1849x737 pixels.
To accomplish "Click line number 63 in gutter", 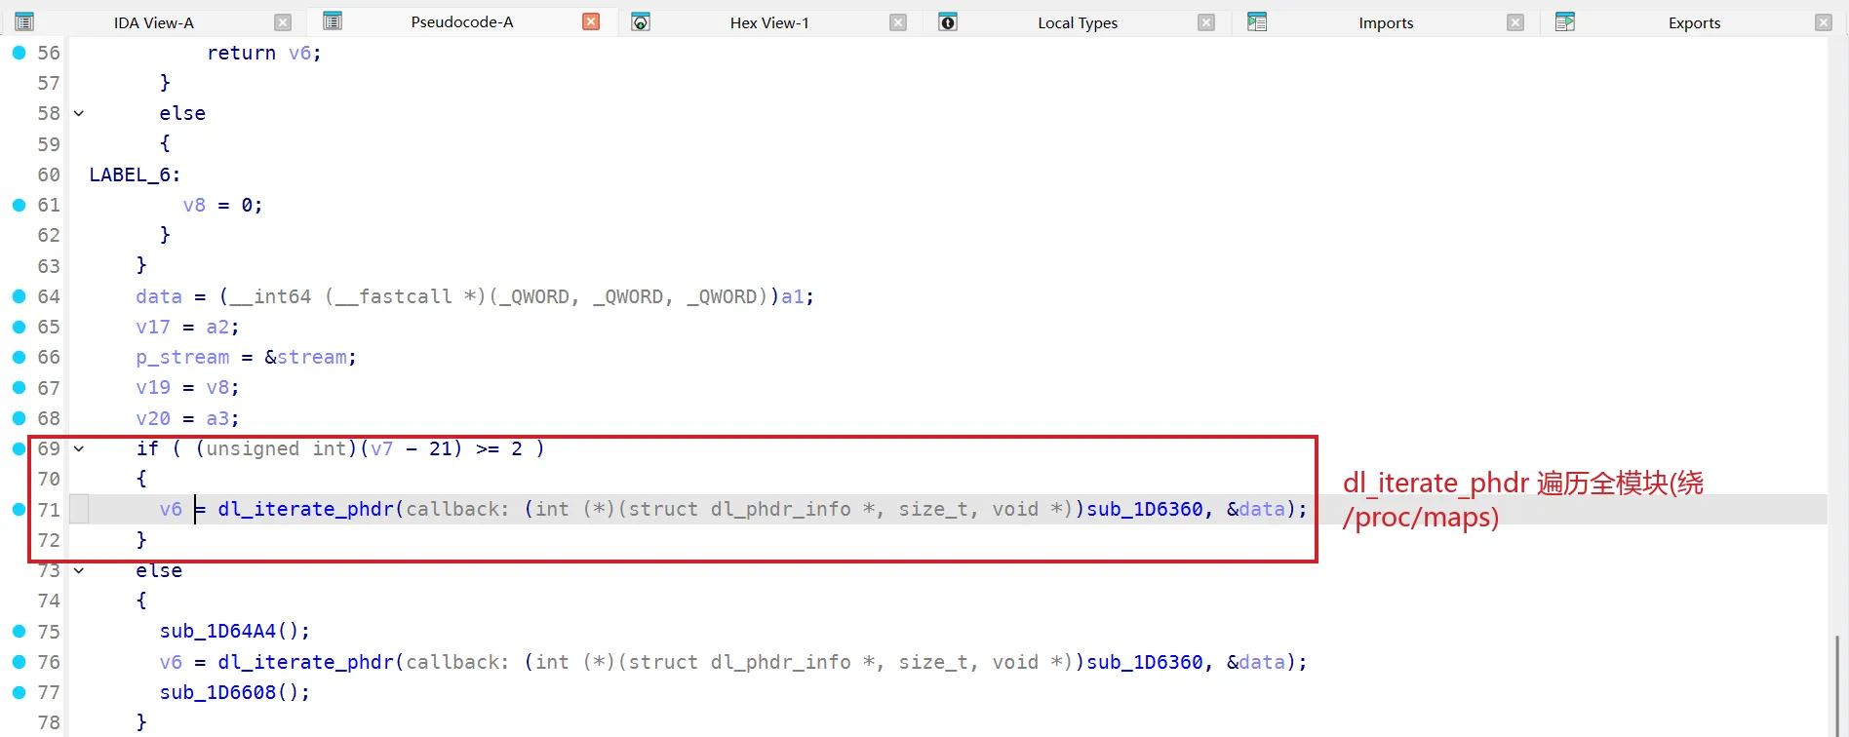I will tap(49, 266).
